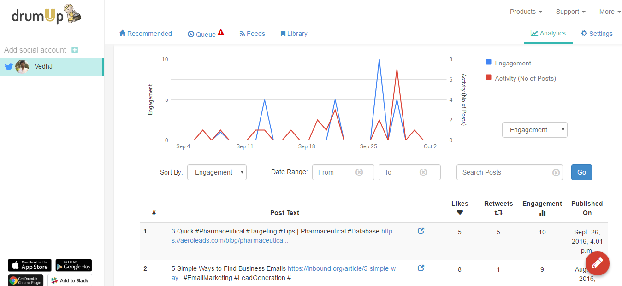This screenshot has width=622, height=286.
Task: Clear the Search Posts field
Action: tap(556, 172)
